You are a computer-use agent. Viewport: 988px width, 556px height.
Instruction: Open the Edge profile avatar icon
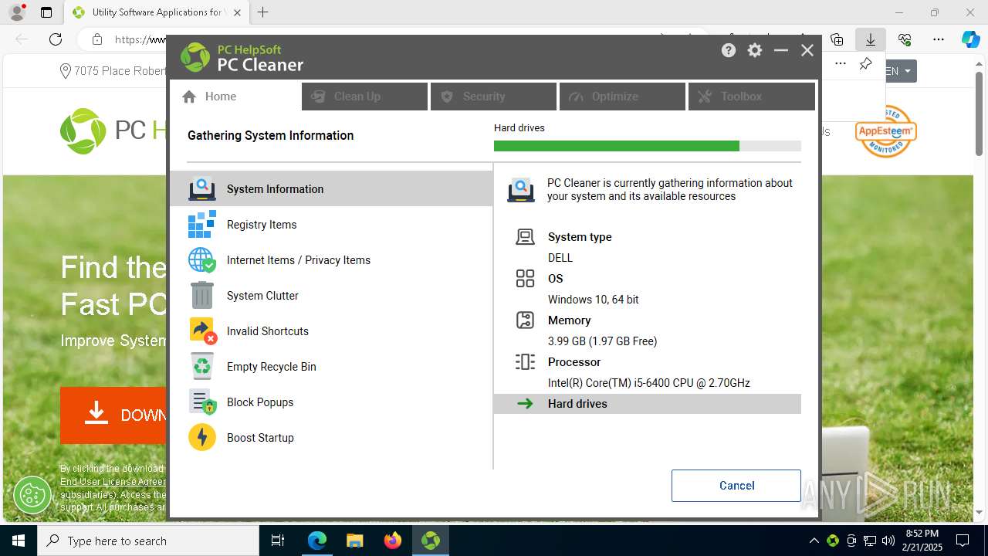pos(16,12)
